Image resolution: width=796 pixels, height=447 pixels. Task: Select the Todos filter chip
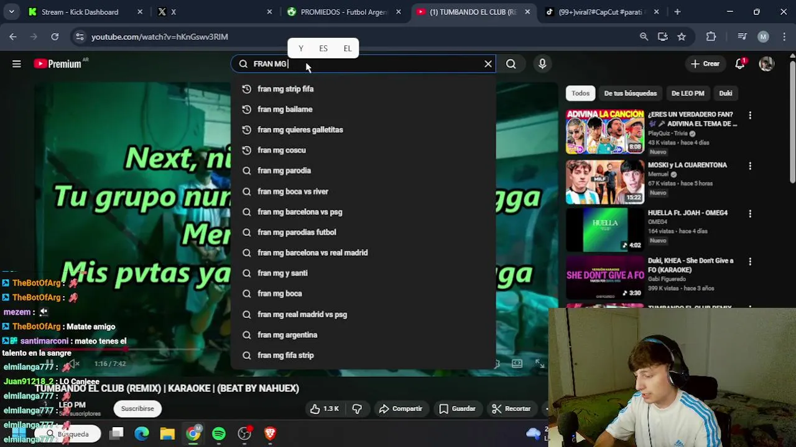point(580,93)
